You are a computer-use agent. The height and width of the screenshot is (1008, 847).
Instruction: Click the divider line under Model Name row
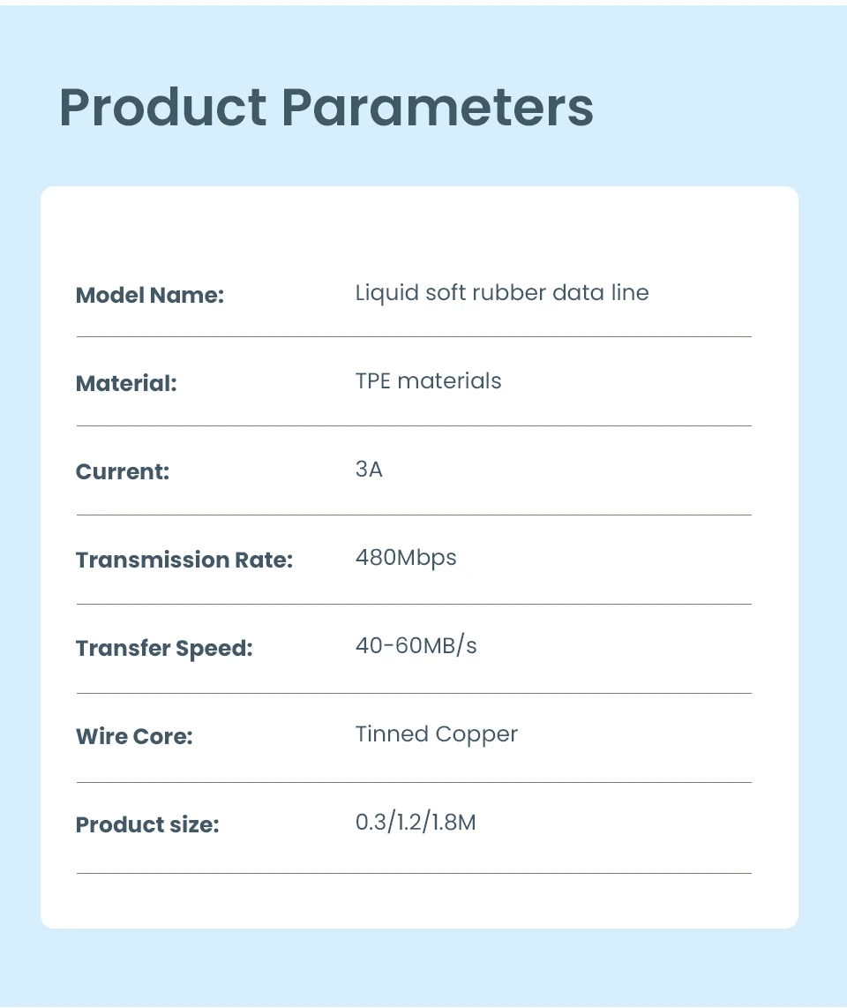click(x=414, y=336)
